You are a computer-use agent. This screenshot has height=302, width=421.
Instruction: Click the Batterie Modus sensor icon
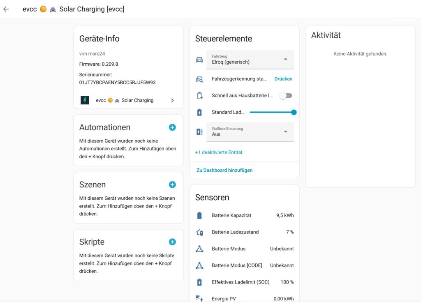coord(199,249)
